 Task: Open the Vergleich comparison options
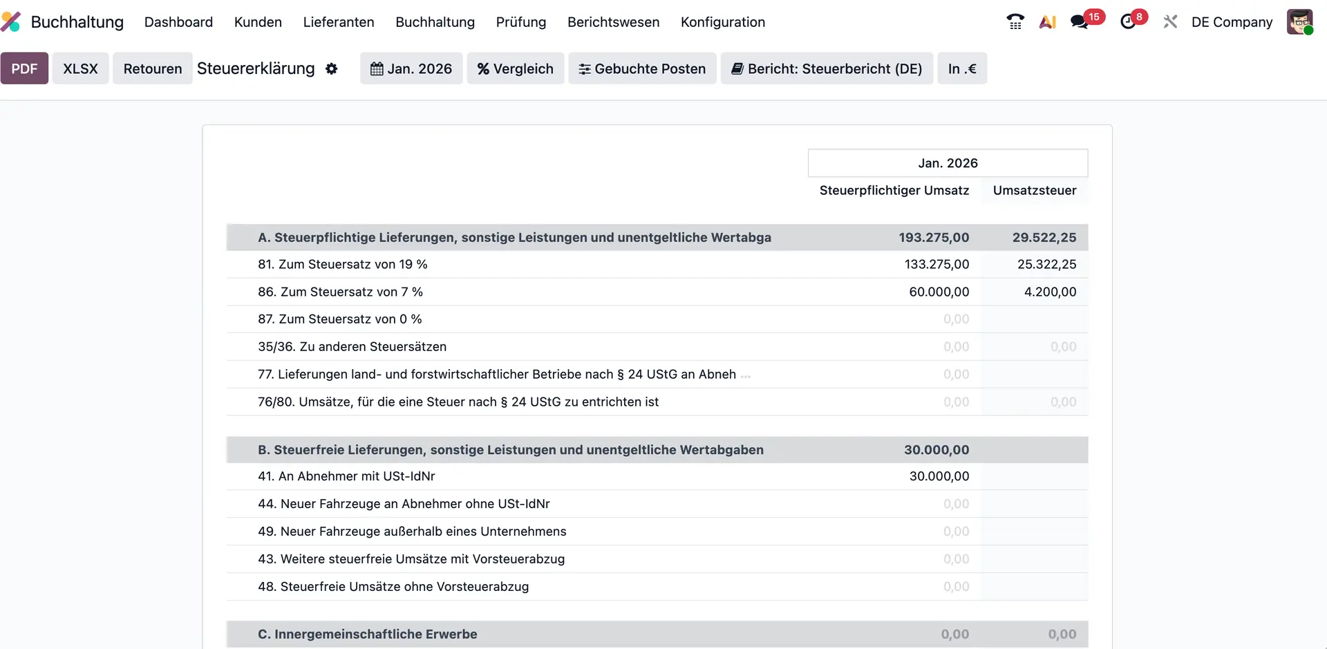[515, 68]
